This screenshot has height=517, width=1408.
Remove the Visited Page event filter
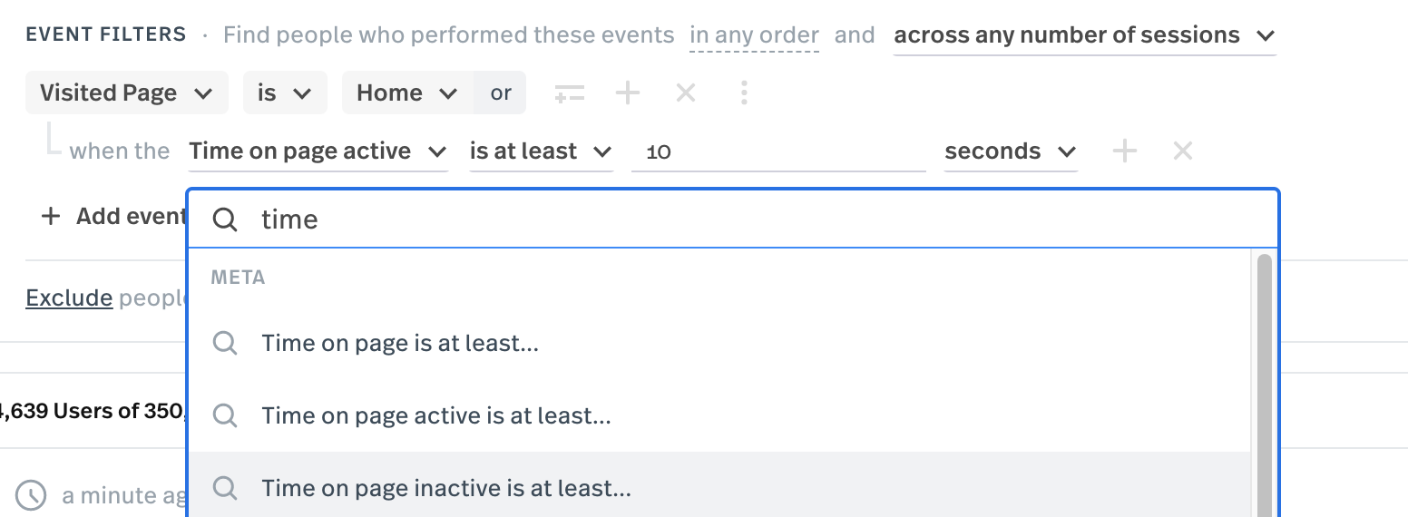pos(686,93)
